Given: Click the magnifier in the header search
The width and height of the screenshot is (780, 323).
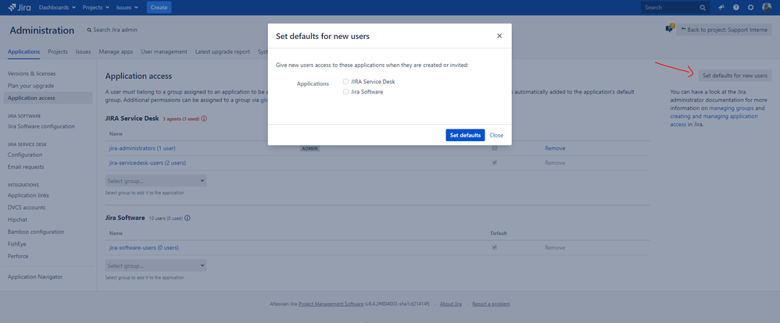Looking at the screenshot, I should (703, 8).
